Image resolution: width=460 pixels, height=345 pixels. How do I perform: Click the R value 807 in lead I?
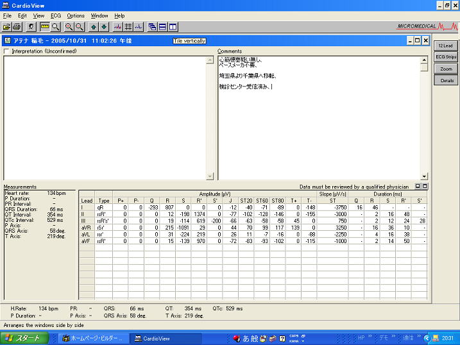click(x=169, y=207)
